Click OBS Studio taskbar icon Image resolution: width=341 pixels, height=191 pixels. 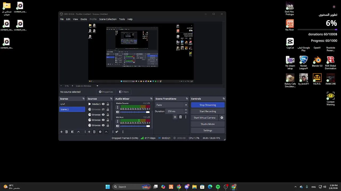tap(226, 187)
